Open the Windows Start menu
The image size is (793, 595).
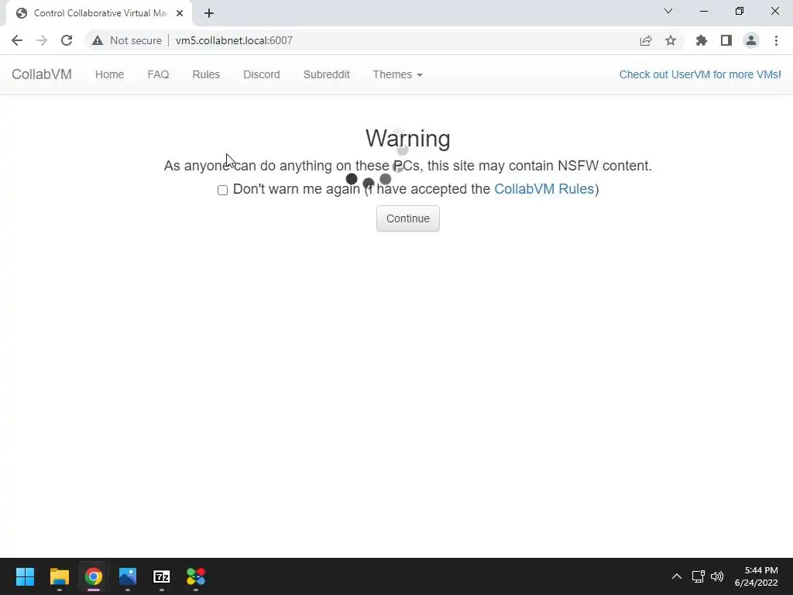point(25,576)
